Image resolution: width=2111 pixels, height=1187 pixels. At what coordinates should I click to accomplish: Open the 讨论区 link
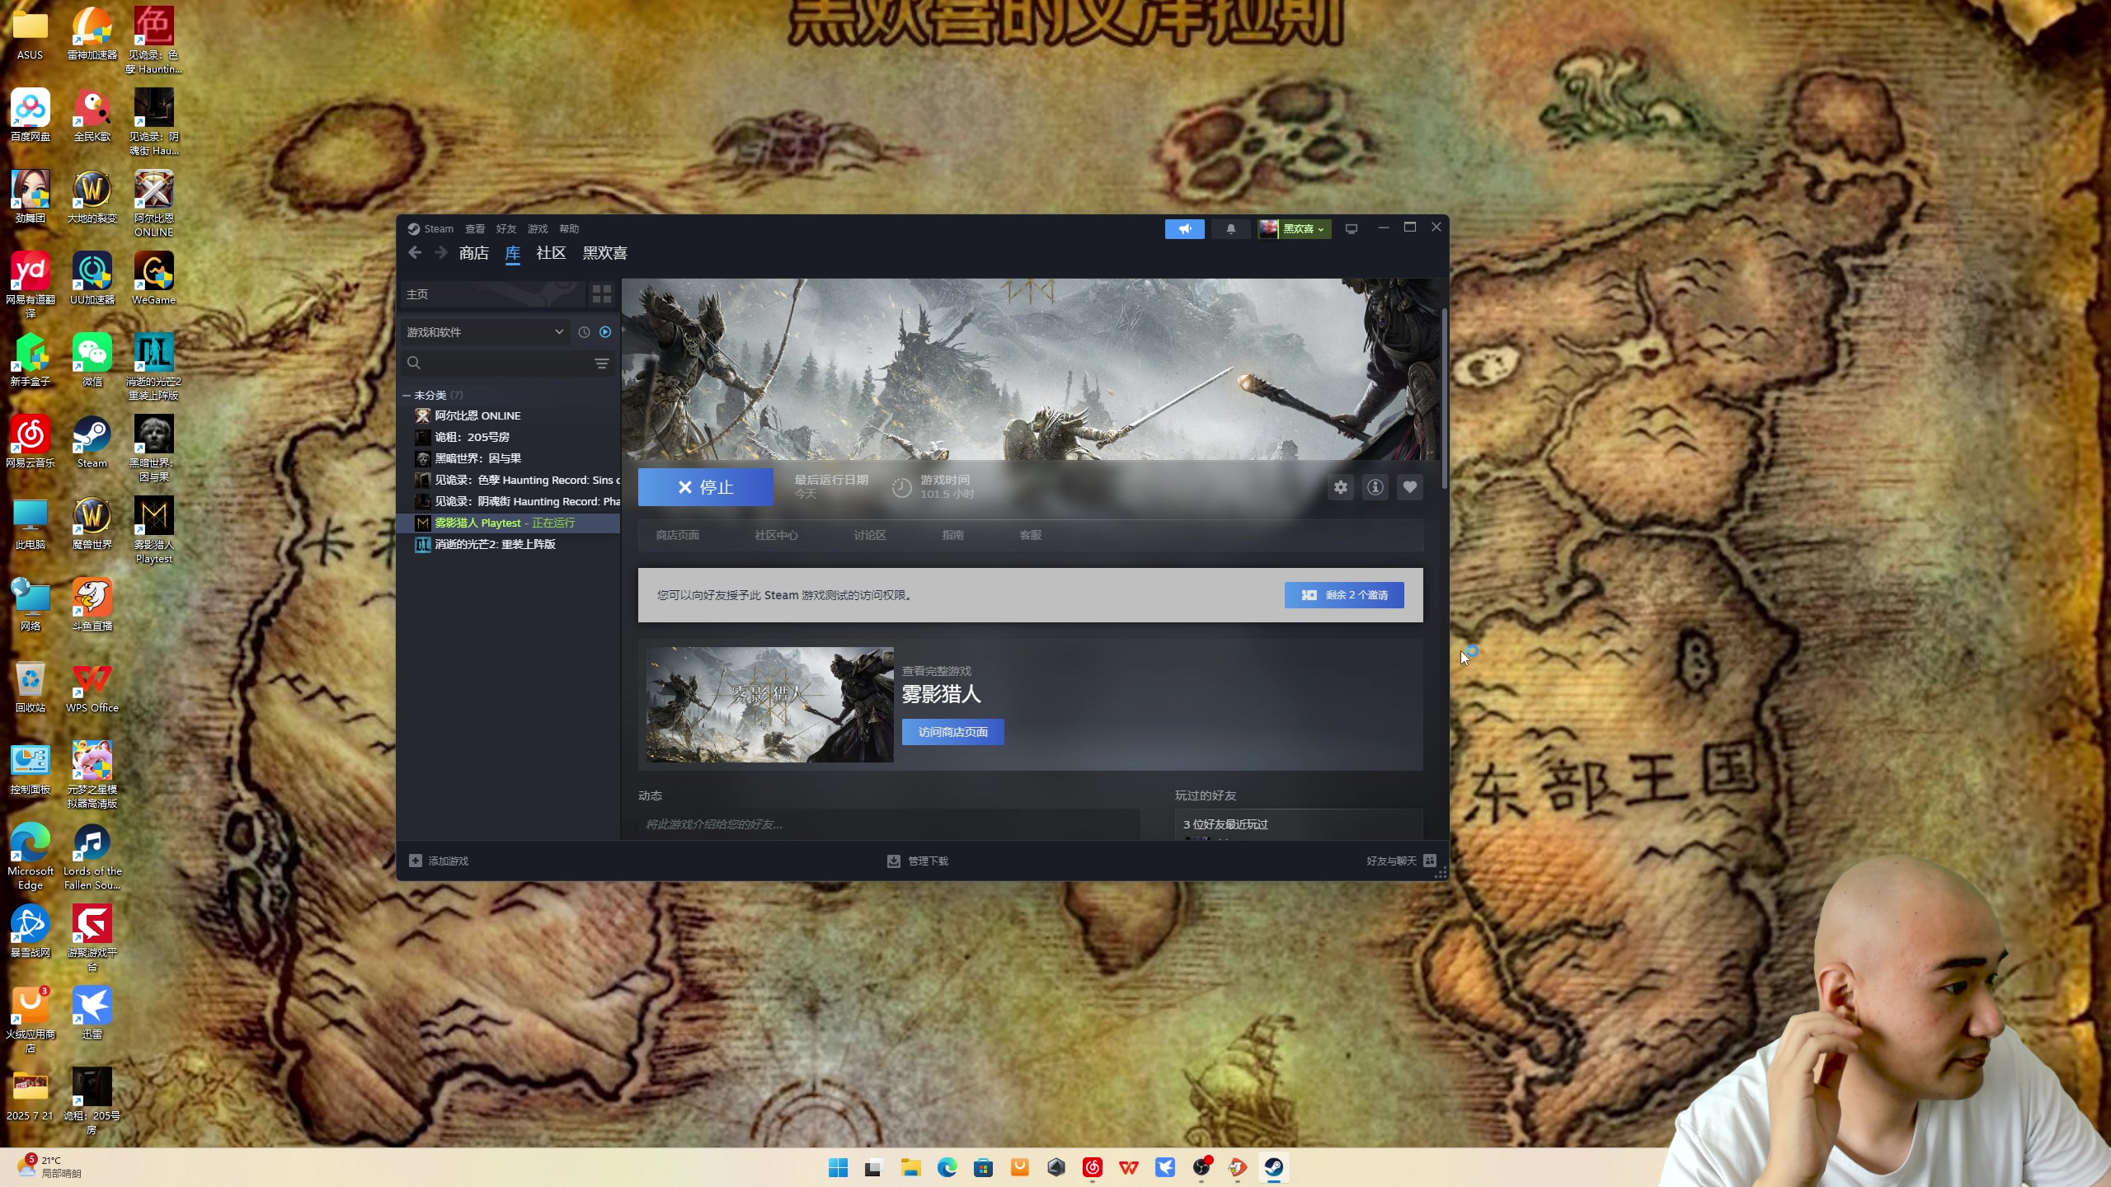point(870,535)
